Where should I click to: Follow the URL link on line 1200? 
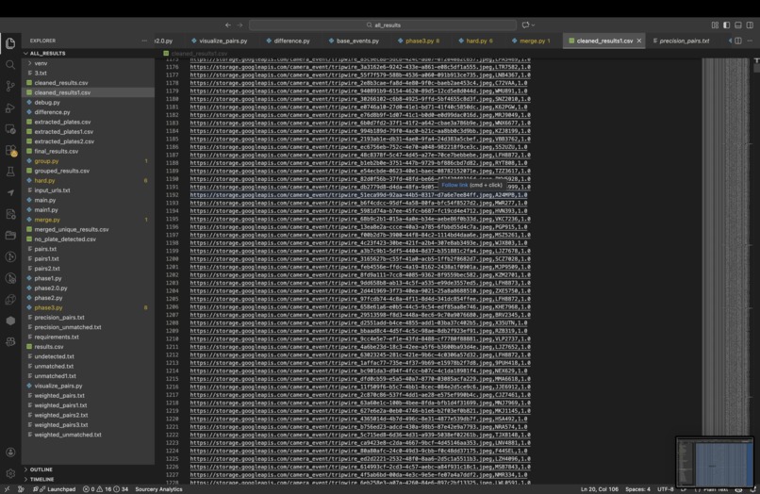(x=360, y=259)
